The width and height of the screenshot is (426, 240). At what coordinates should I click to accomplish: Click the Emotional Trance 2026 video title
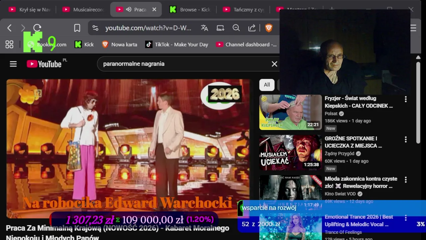click(359, 221)
